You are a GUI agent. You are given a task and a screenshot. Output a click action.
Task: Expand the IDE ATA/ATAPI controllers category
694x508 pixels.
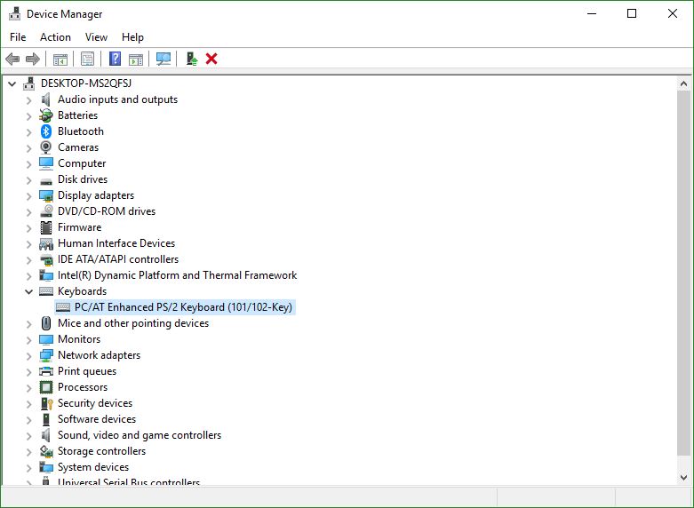click(x=28, y=259)
